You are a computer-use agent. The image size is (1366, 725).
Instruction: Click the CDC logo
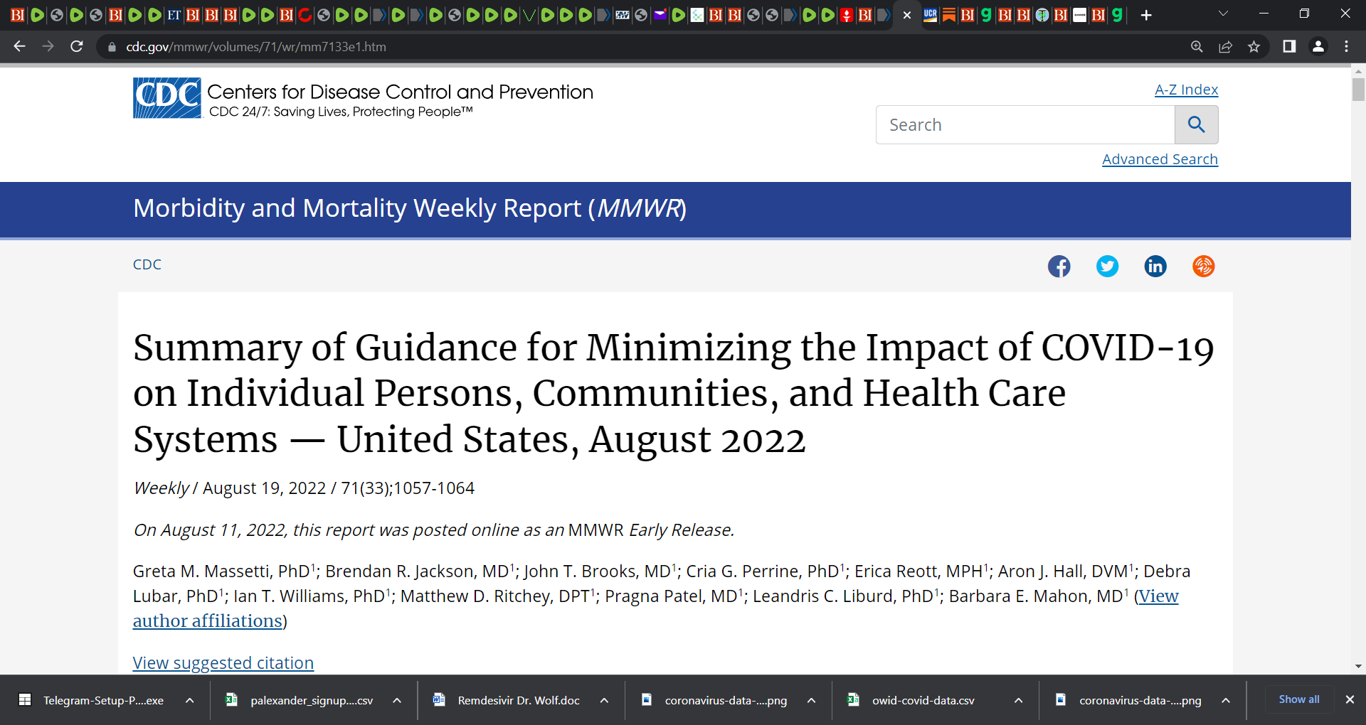[x=167, y=97]
